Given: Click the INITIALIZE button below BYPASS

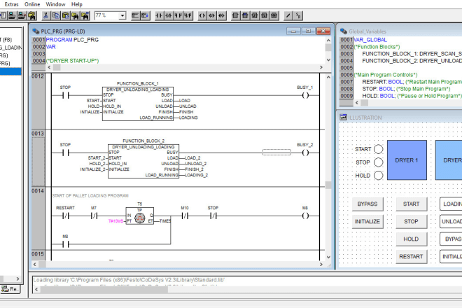Looking at the screenshot, I should click(367, 221).
